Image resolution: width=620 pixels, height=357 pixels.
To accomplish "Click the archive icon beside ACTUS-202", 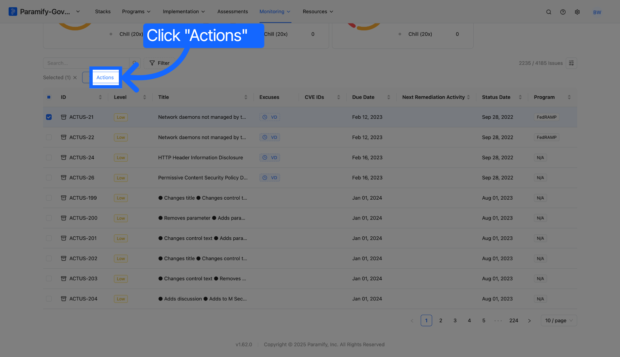I will (64, 258).
